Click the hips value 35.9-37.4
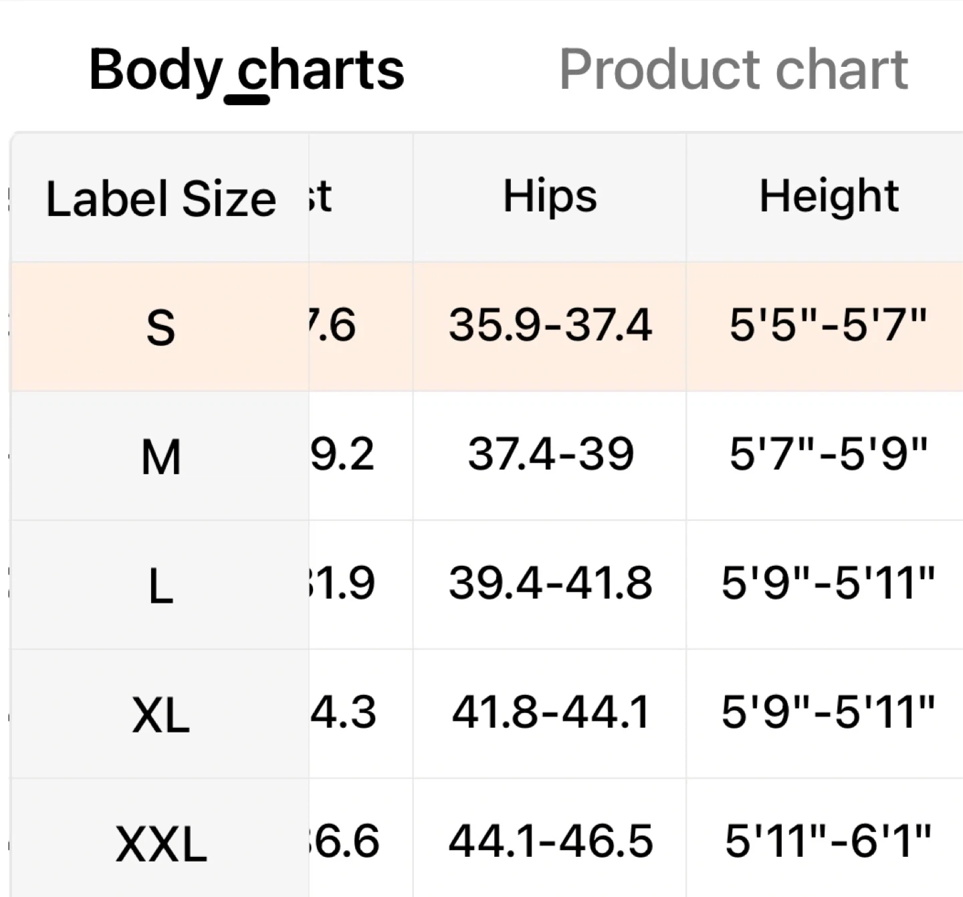963x897 pixels. (x=550, y=326)
